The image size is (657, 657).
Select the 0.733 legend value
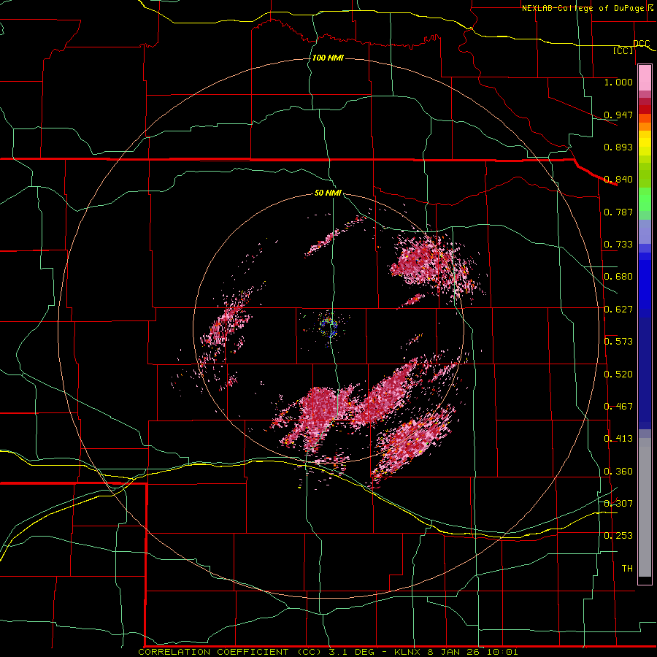point(618,245)
